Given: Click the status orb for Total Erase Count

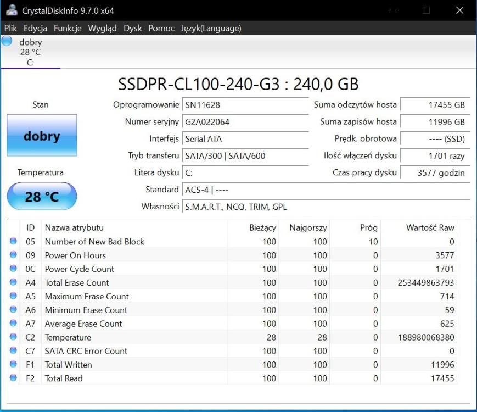Looking at the screenshot, I should point(13,282).
